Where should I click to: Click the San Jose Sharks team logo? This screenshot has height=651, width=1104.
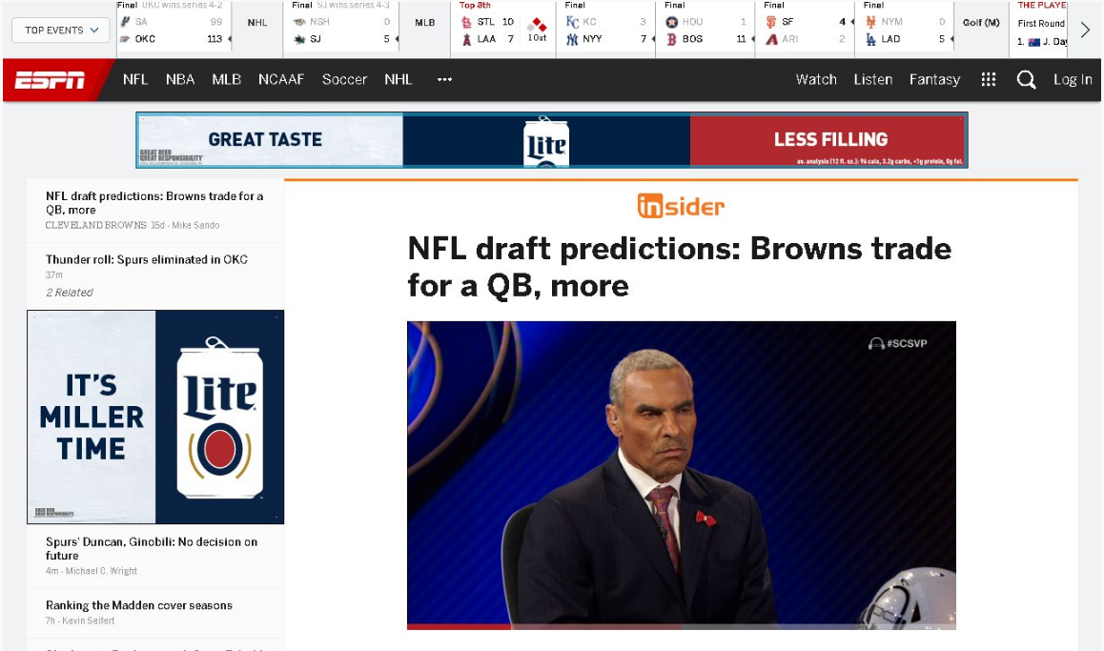tap(298, 39)
